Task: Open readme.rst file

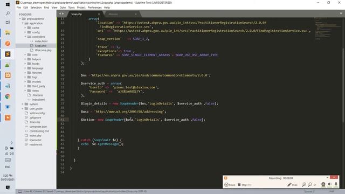Action: (36, 144)
